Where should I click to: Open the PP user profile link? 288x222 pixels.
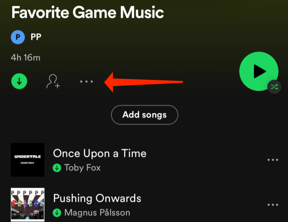[36, 37]
